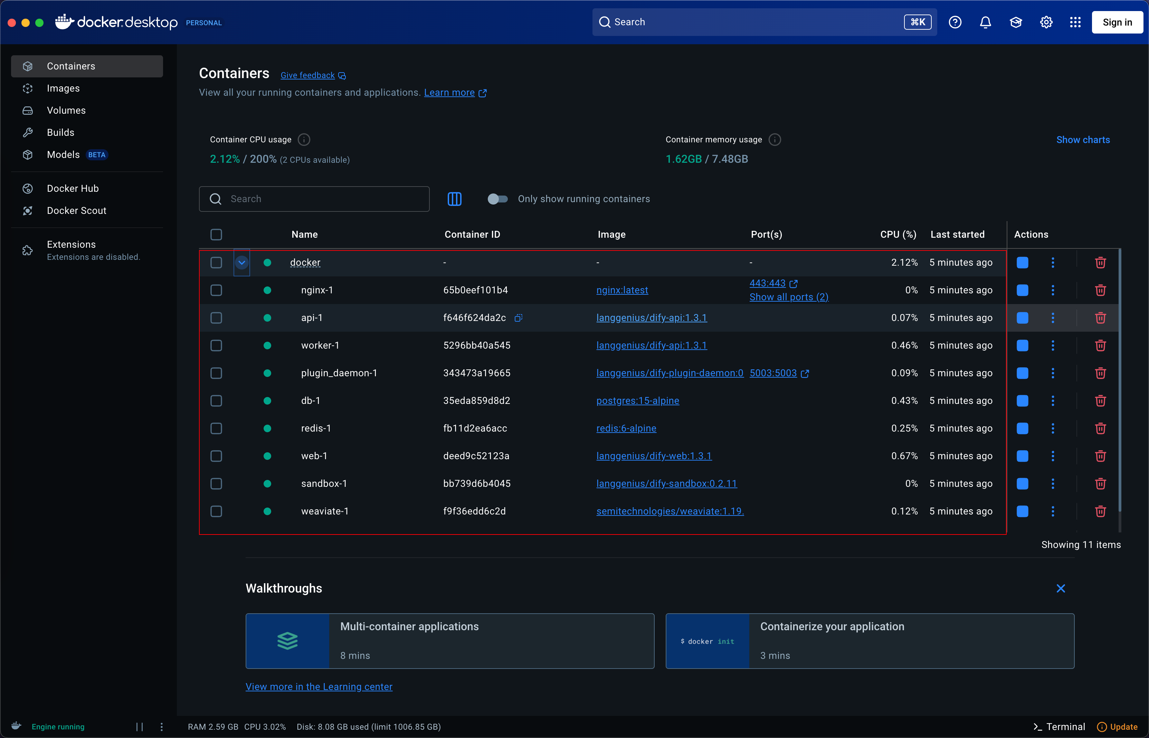Screen dimensions: 1149x738
Task: Copy the api-1 container ID
Action: coord(518,318)
